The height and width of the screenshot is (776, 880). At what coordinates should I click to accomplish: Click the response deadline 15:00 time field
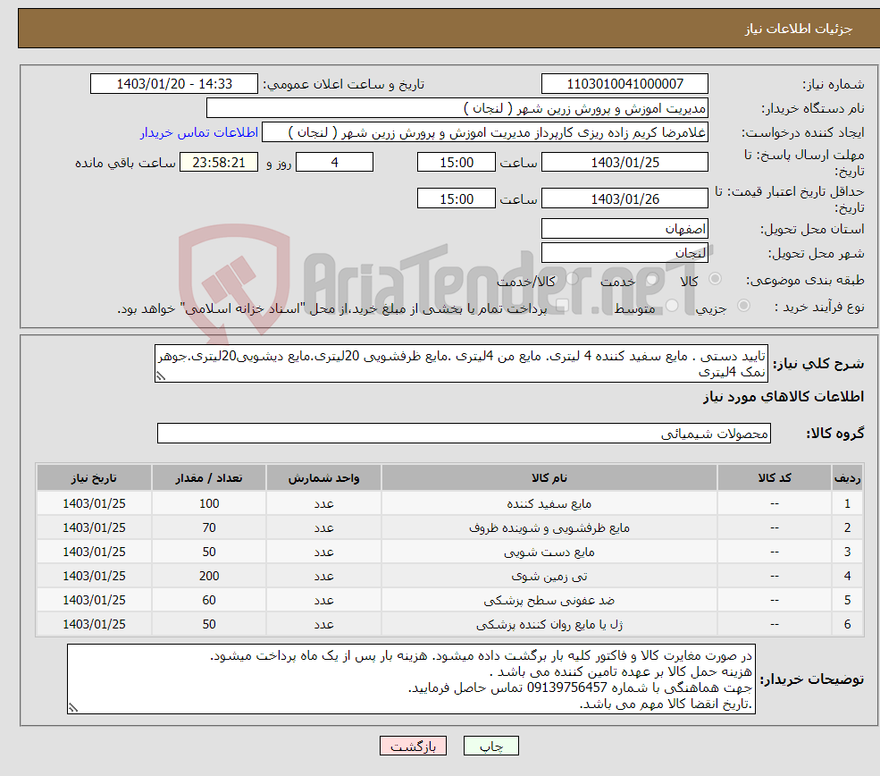coord(457,163)
